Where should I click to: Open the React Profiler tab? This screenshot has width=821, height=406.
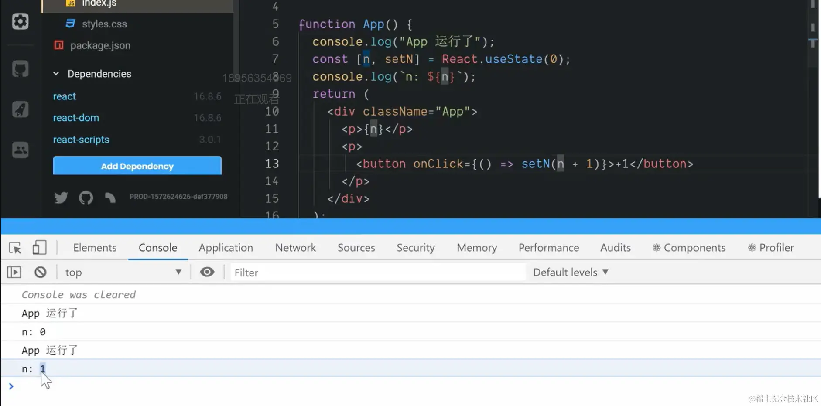click(771, 248)
